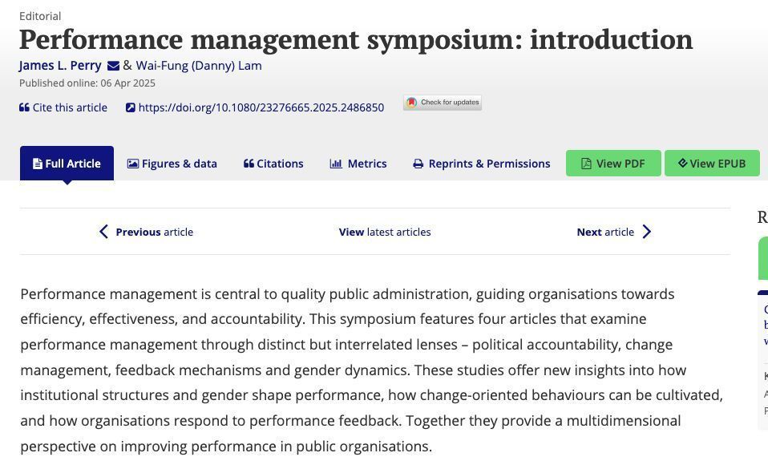Open Wai-Fung (Danny) Lam's author page

[199, 65]
